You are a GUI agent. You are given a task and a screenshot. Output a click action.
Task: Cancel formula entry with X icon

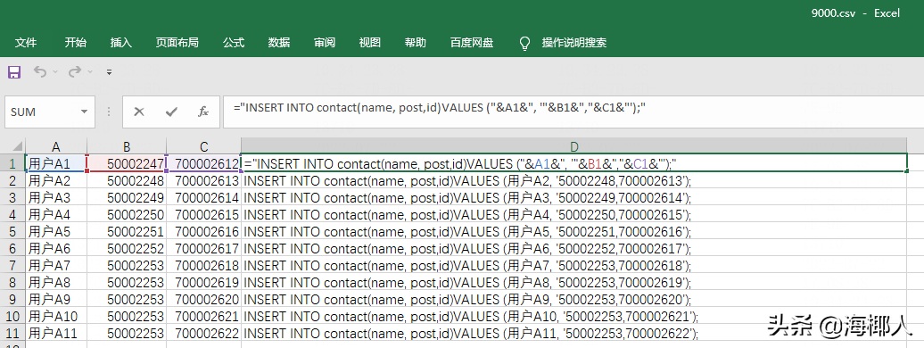139,112
